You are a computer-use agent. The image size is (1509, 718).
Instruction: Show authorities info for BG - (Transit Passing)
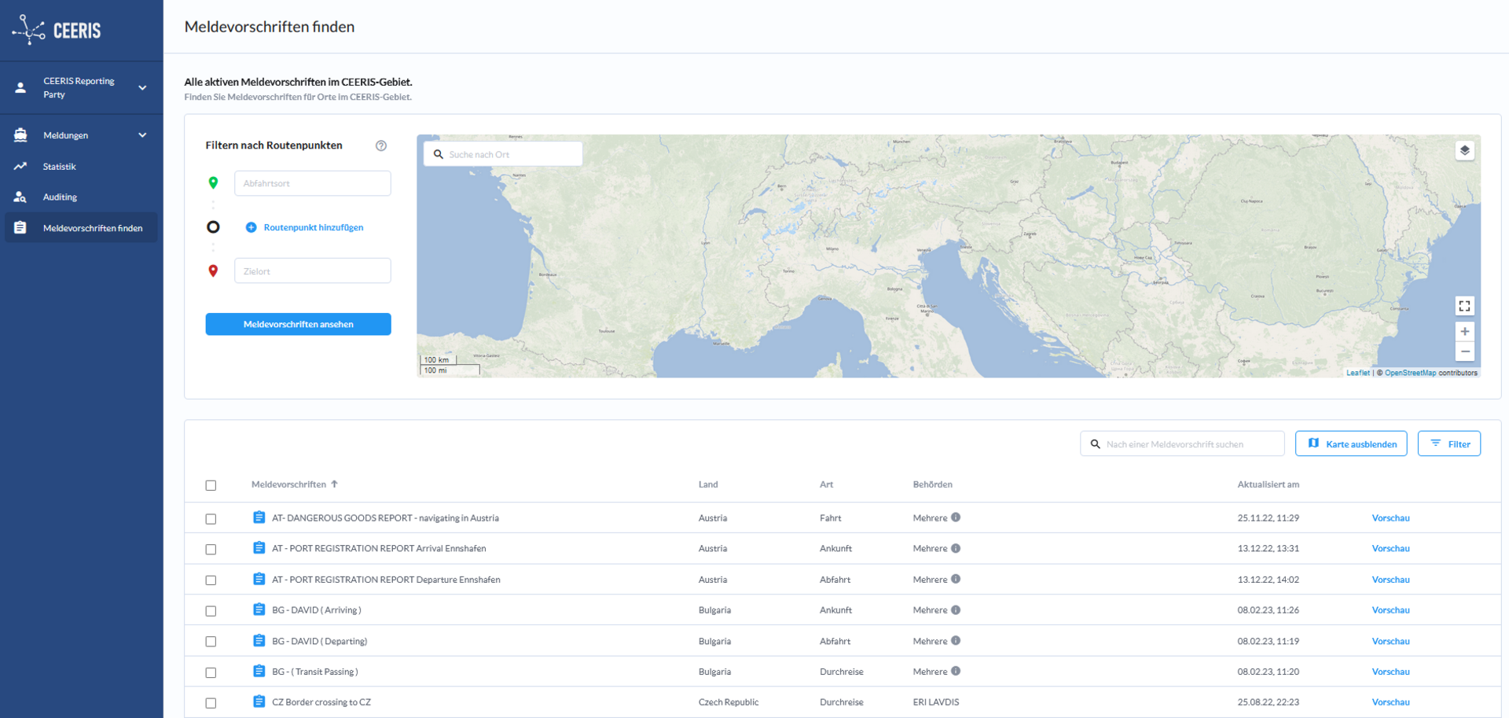pos(956,671)
